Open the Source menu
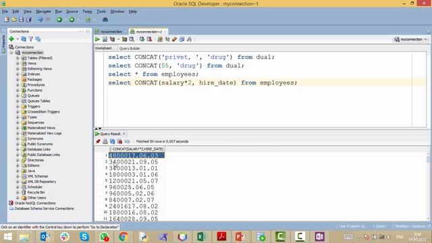The width and height of the screenshot is (432, 243). [x=72, y=11]
